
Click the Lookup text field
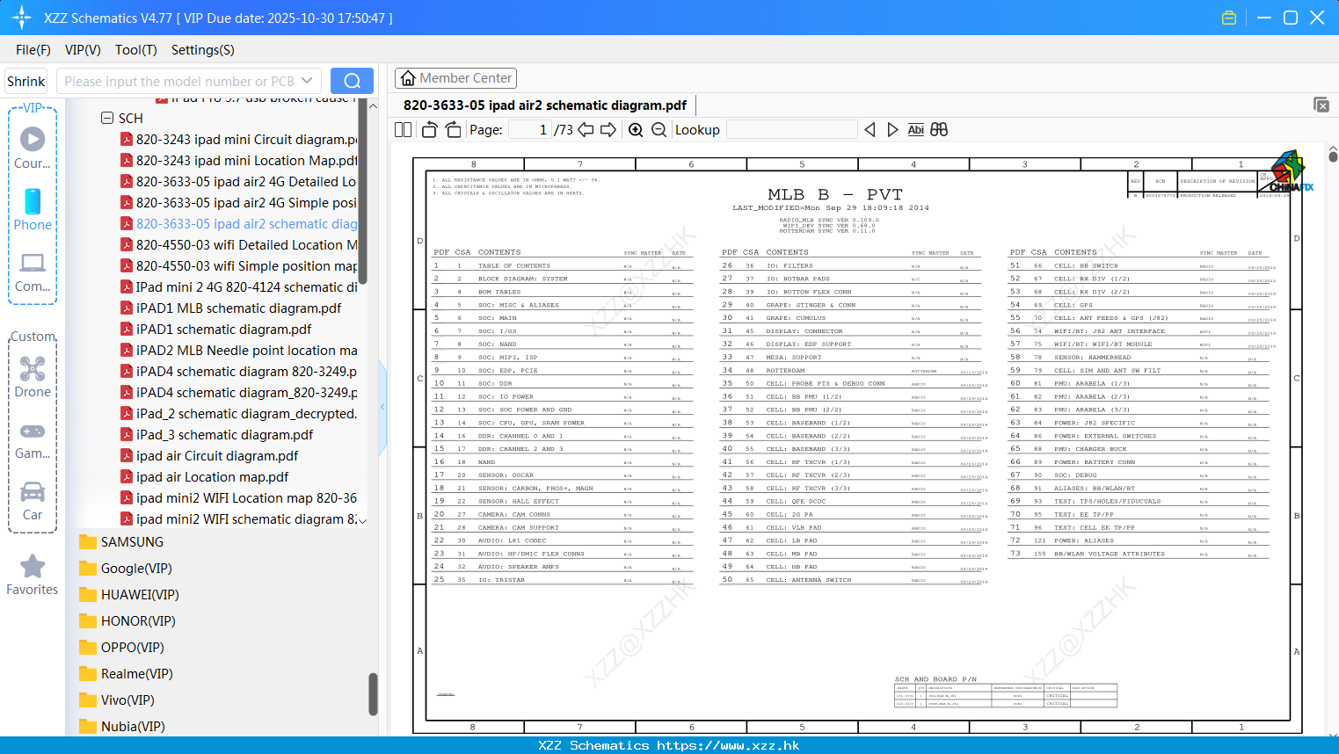coord(791,130)
